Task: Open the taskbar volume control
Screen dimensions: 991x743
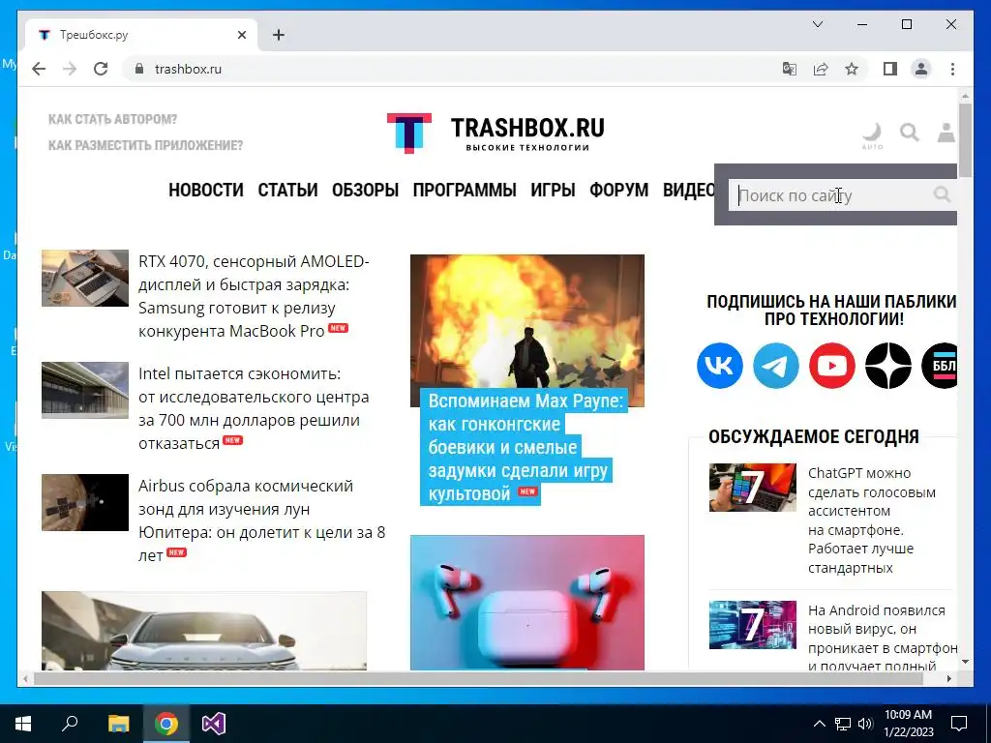Action: click(866, 724)
